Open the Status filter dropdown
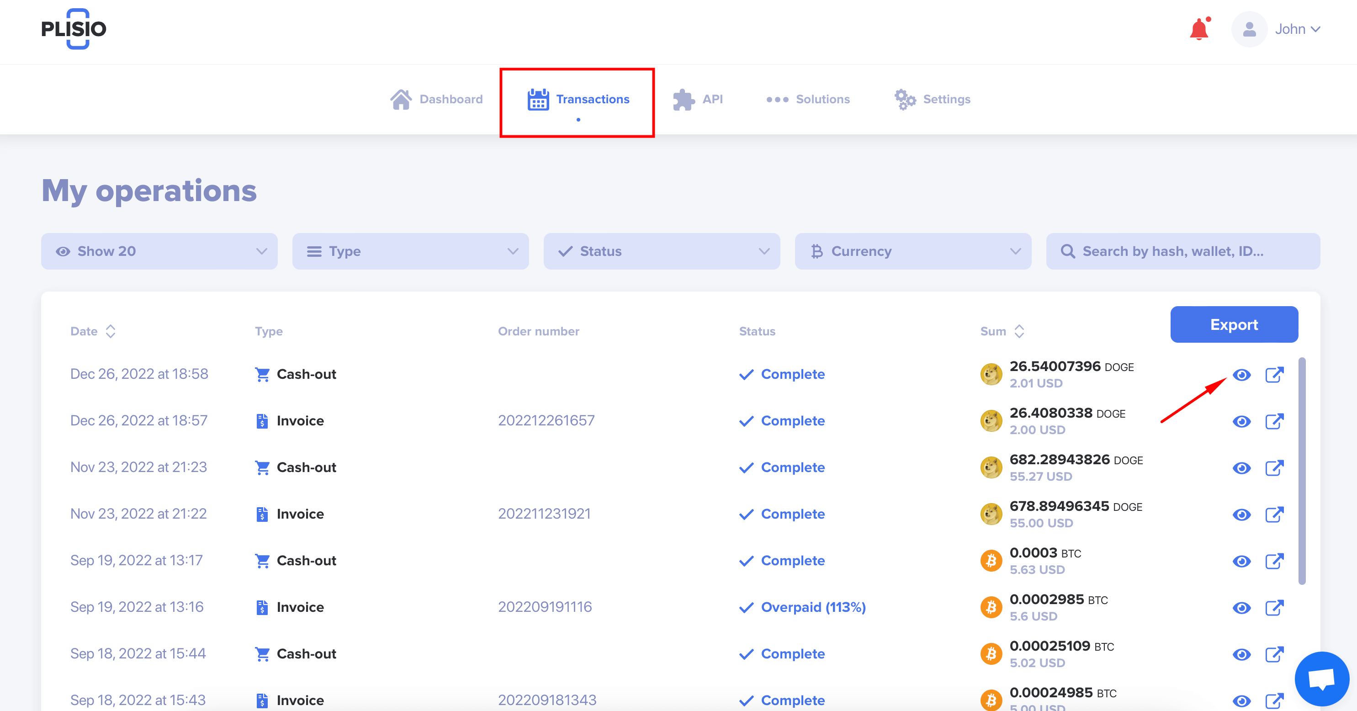 coord(662,251)
